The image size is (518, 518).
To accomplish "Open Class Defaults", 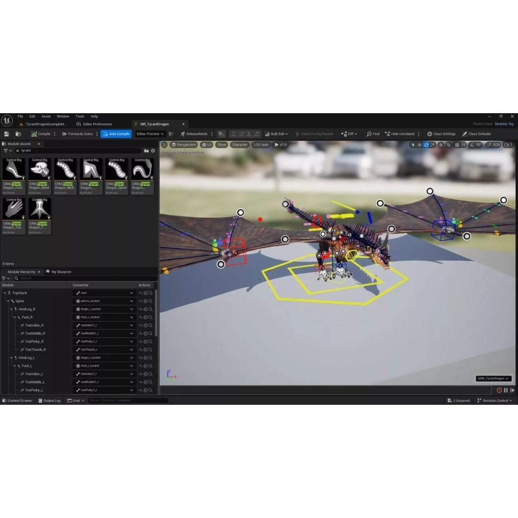I will [476, 134].
